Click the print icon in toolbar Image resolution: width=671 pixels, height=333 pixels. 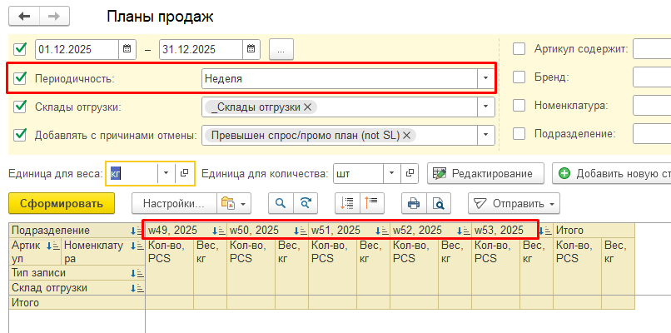pyautogui.click(x=412, y=202)
